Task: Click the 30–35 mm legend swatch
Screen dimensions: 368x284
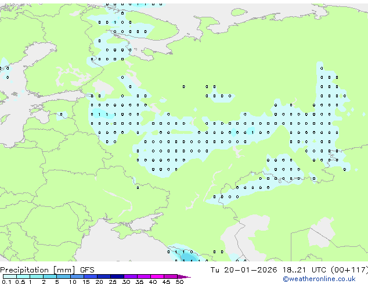Action: [130, 276]
